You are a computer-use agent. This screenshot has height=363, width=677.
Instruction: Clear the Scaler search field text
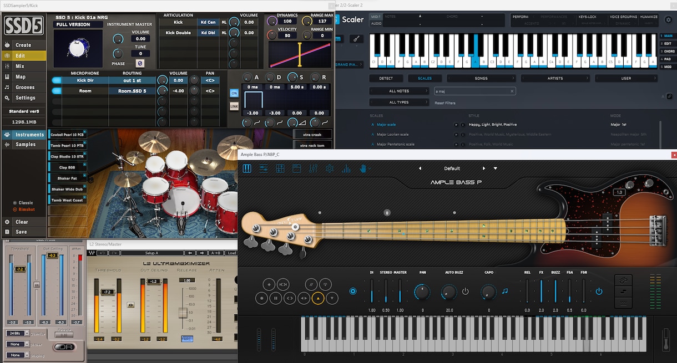[512, 91]
